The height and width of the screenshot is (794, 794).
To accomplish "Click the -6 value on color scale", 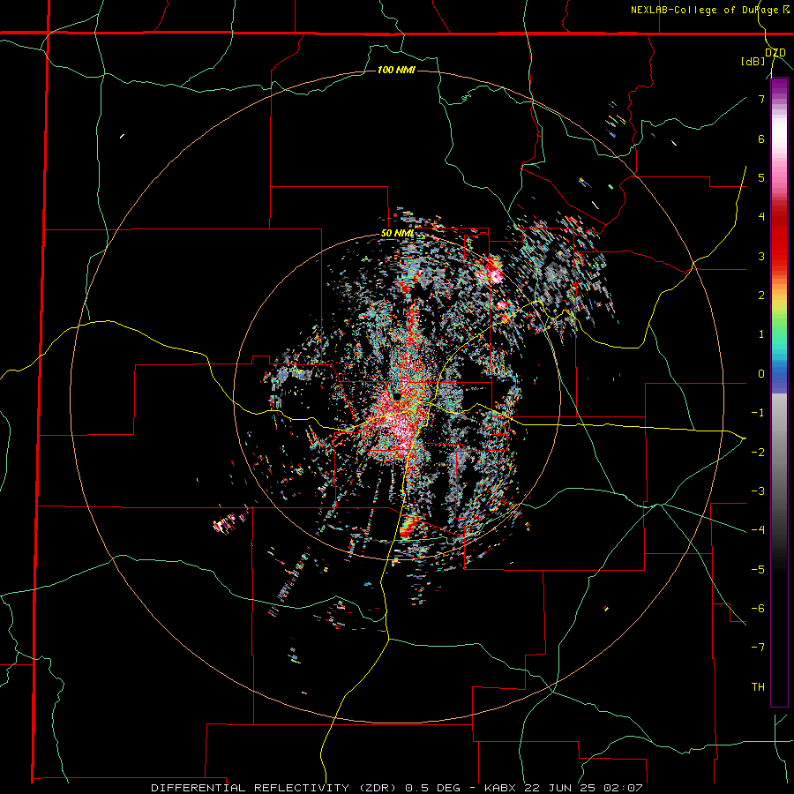I will [758, 608].
